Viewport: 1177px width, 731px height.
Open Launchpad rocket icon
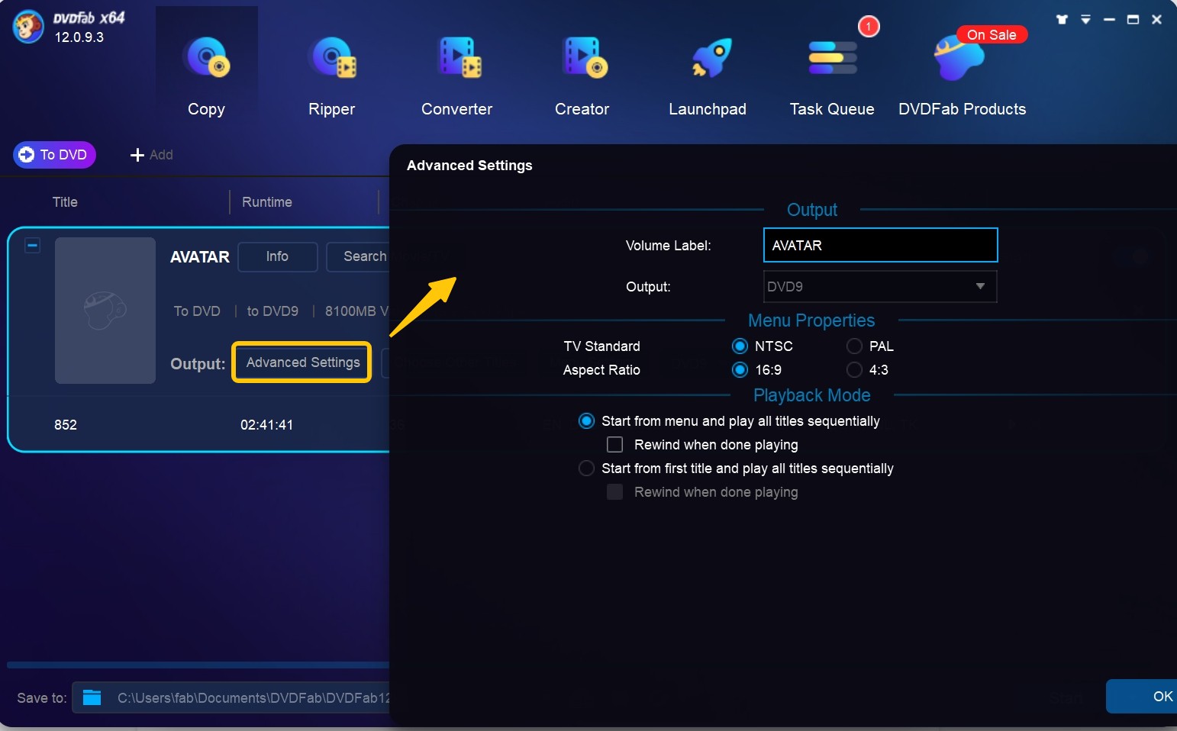708,60
